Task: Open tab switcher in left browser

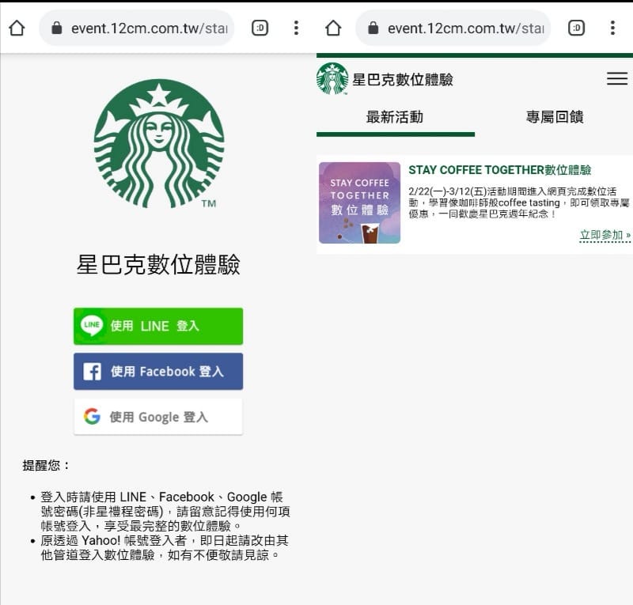Action: pos(260,28)
